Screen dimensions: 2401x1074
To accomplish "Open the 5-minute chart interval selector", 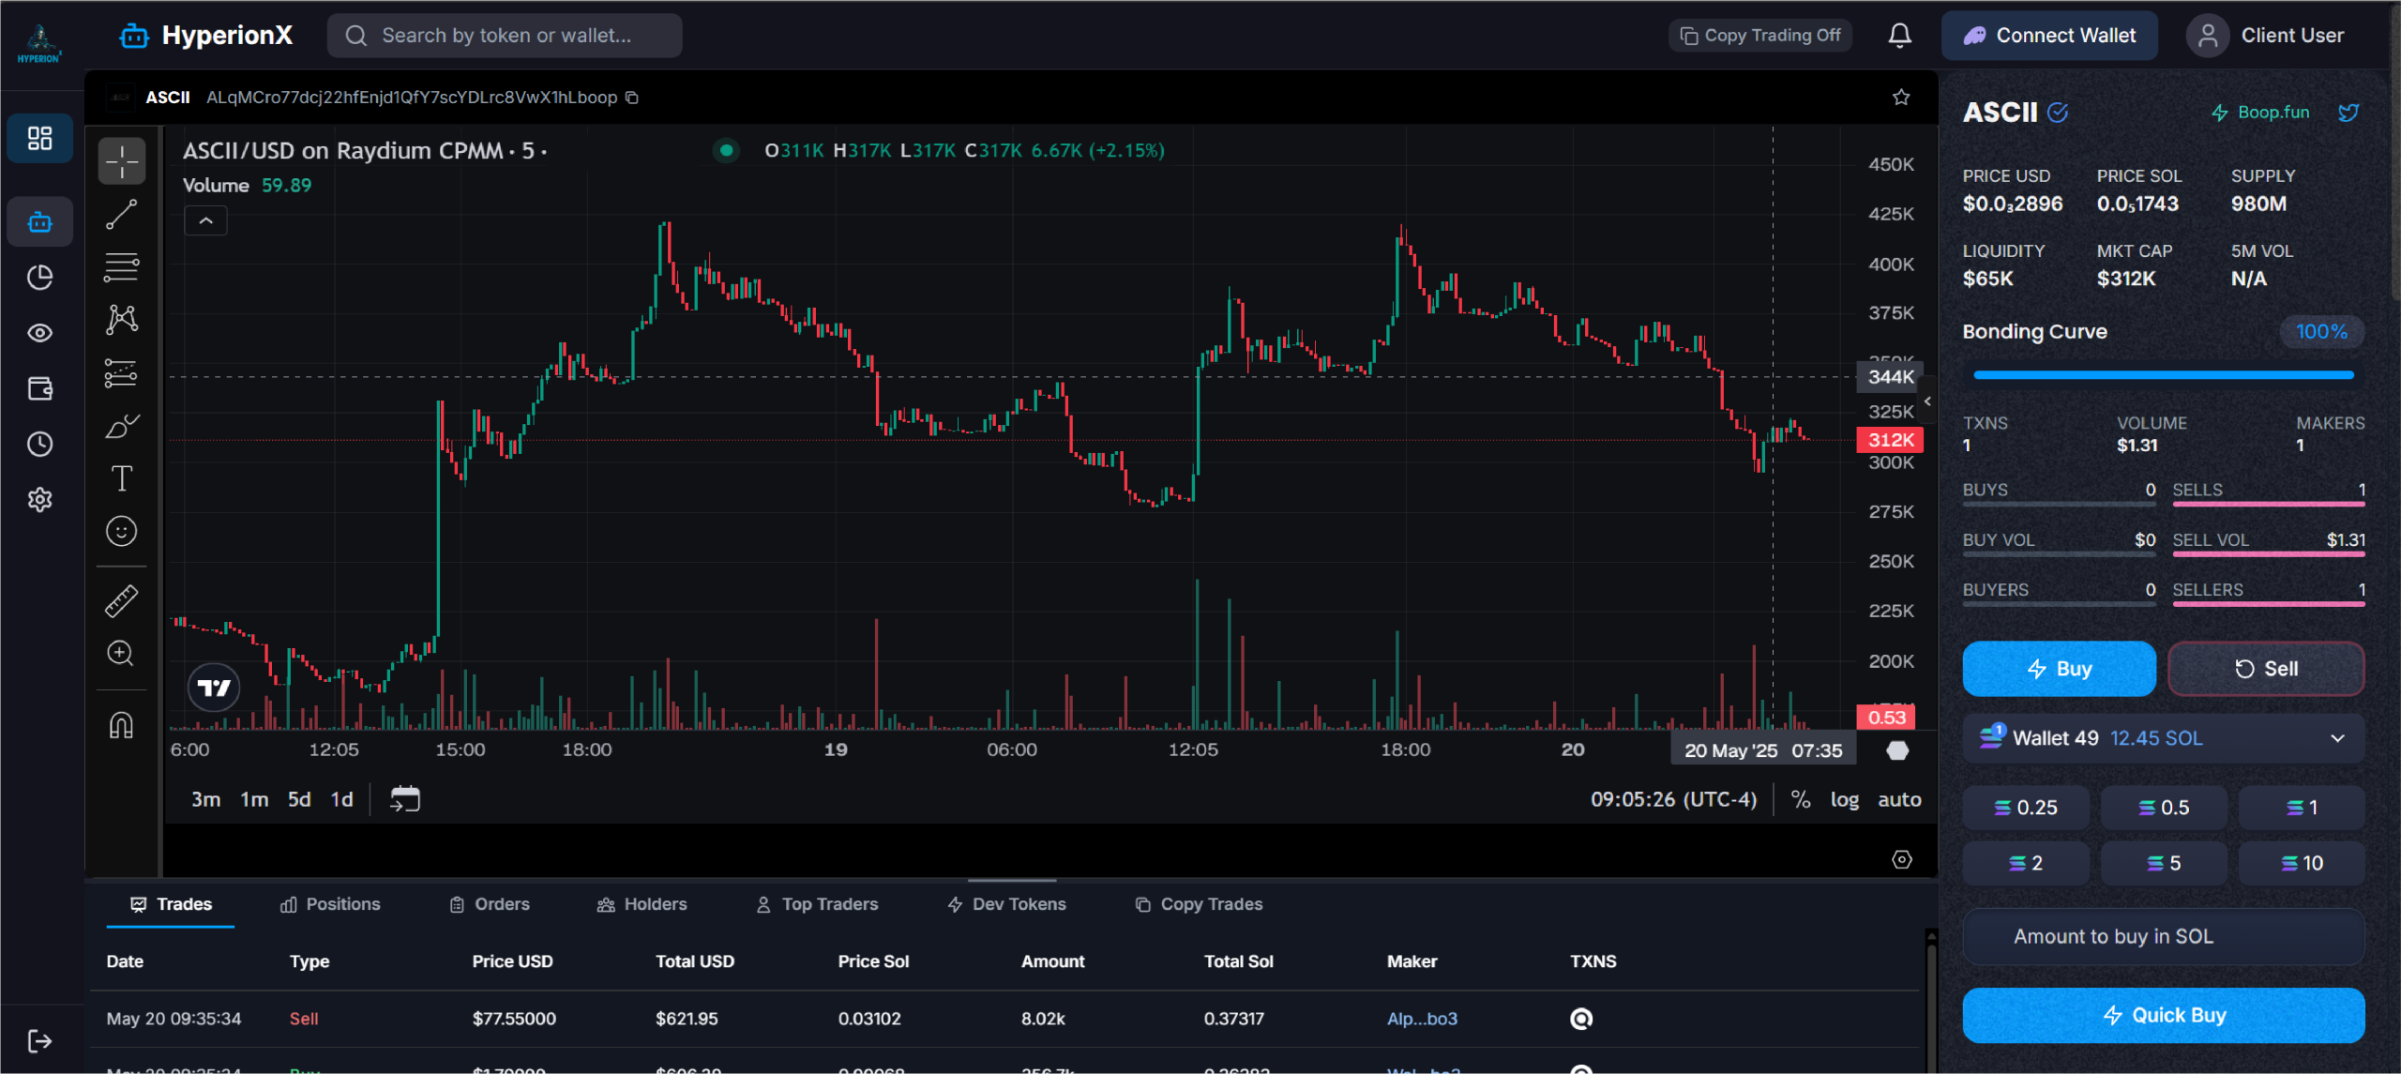I will (528, 151).
